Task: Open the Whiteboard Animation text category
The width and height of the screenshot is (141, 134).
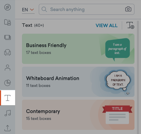Action: click(78, 82)
